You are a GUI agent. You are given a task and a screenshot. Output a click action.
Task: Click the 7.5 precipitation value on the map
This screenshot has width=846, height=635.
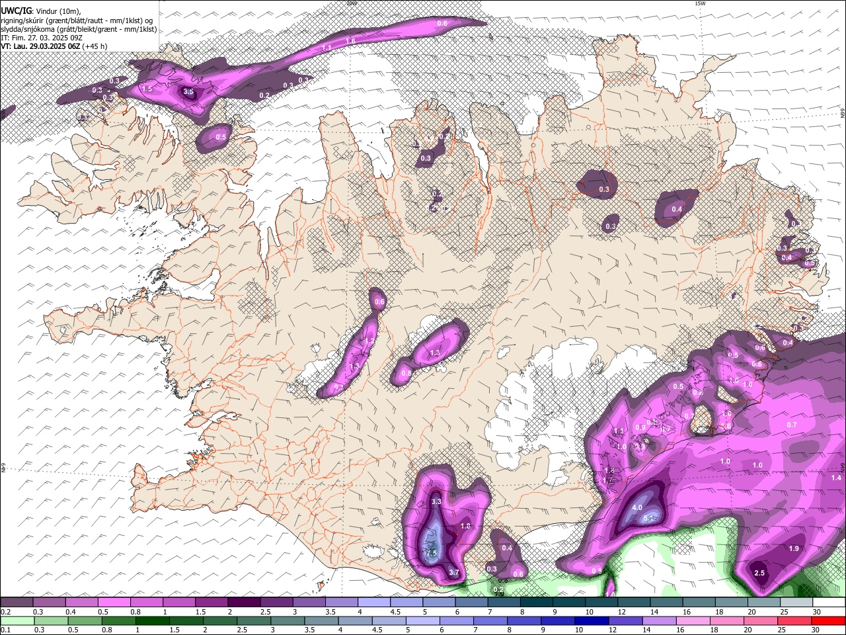pos(432,552)
